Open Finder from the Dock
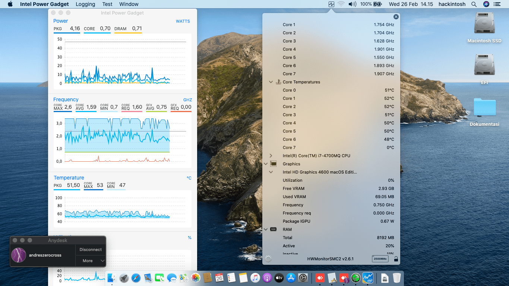Viewport: 509px width, 286px height. pos(112,277)
